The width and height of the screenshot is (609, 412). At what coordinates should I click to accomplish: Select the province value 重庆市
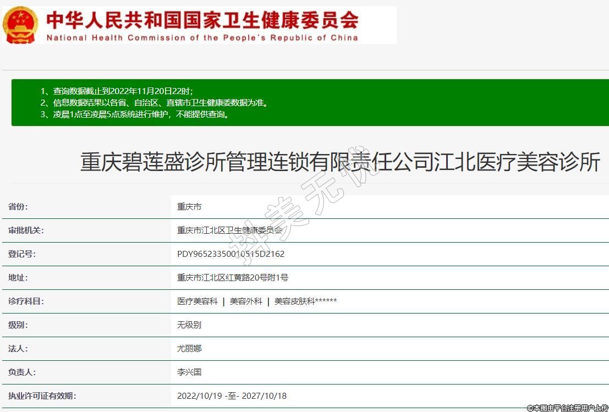tap(189, 207)
